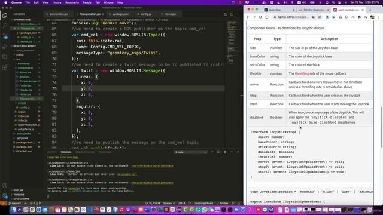Open Source Control view in activity bar
Viewport: 383px width, 215px height.
tap(5, 36)
